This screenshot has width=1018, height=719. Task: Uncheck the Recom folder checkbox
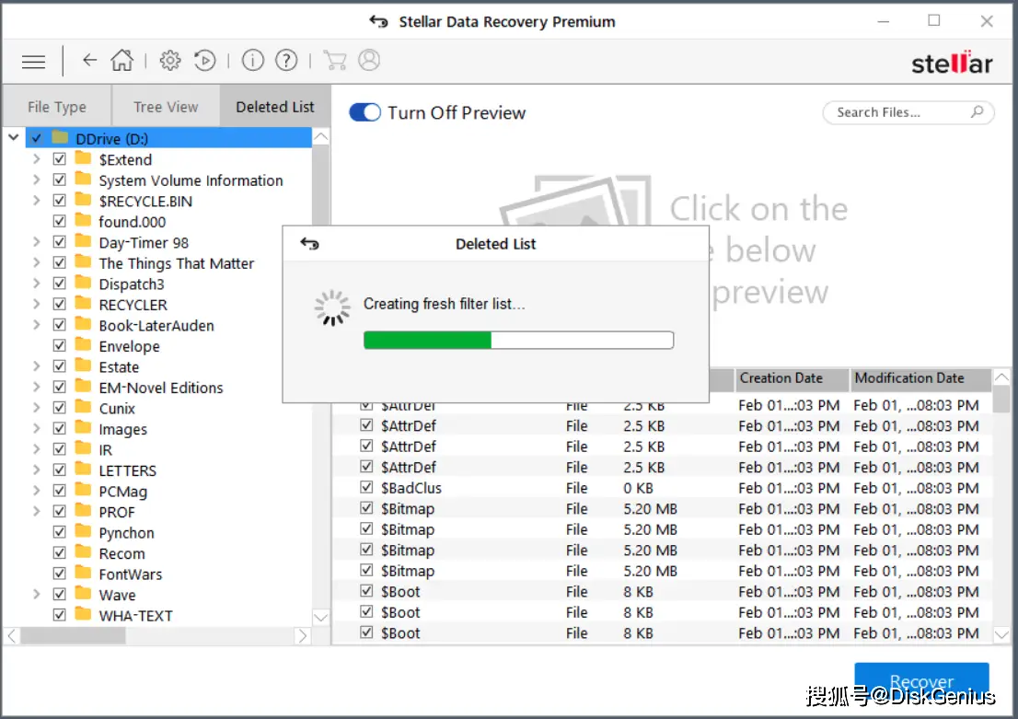click(59, 552)
